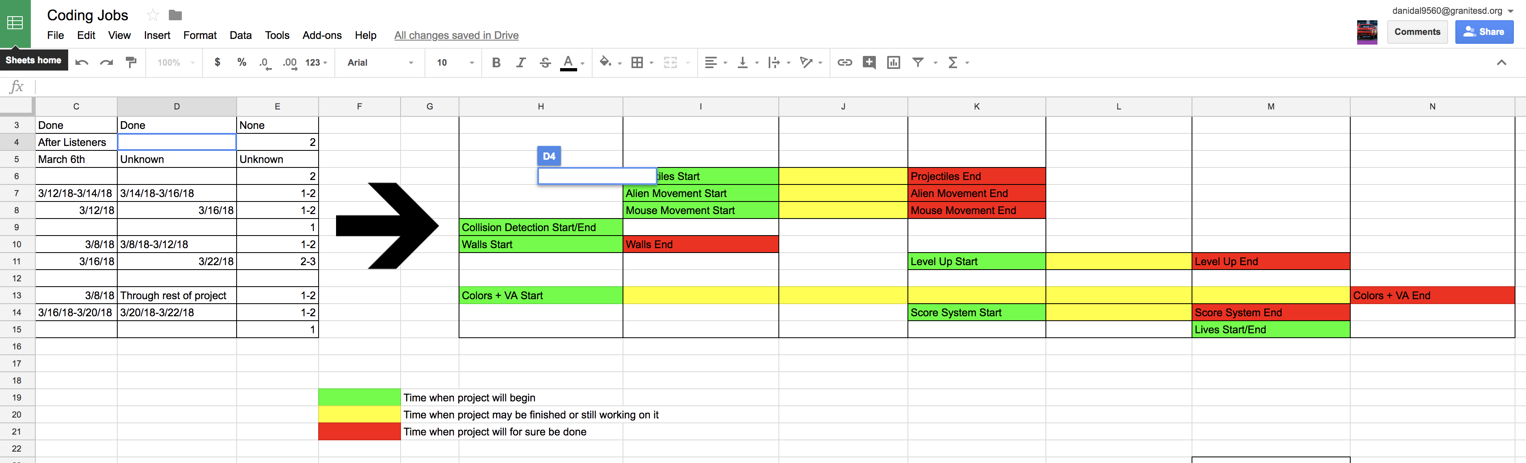Click the insert chart icon
The width and height of the screenshot is (1526, 463).
pos(893,63)
